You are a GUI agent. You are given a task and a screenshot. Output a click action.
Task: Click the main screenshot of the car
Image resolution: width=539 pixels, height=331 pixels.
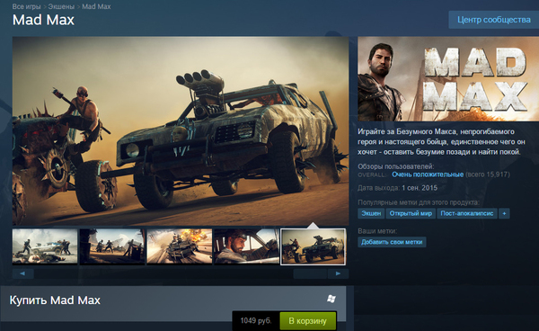(181, 130)
